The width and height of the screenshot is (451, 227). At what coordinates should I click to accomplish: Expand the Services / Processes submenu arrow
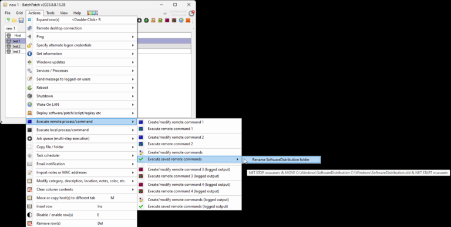click(x=133, y=71)
